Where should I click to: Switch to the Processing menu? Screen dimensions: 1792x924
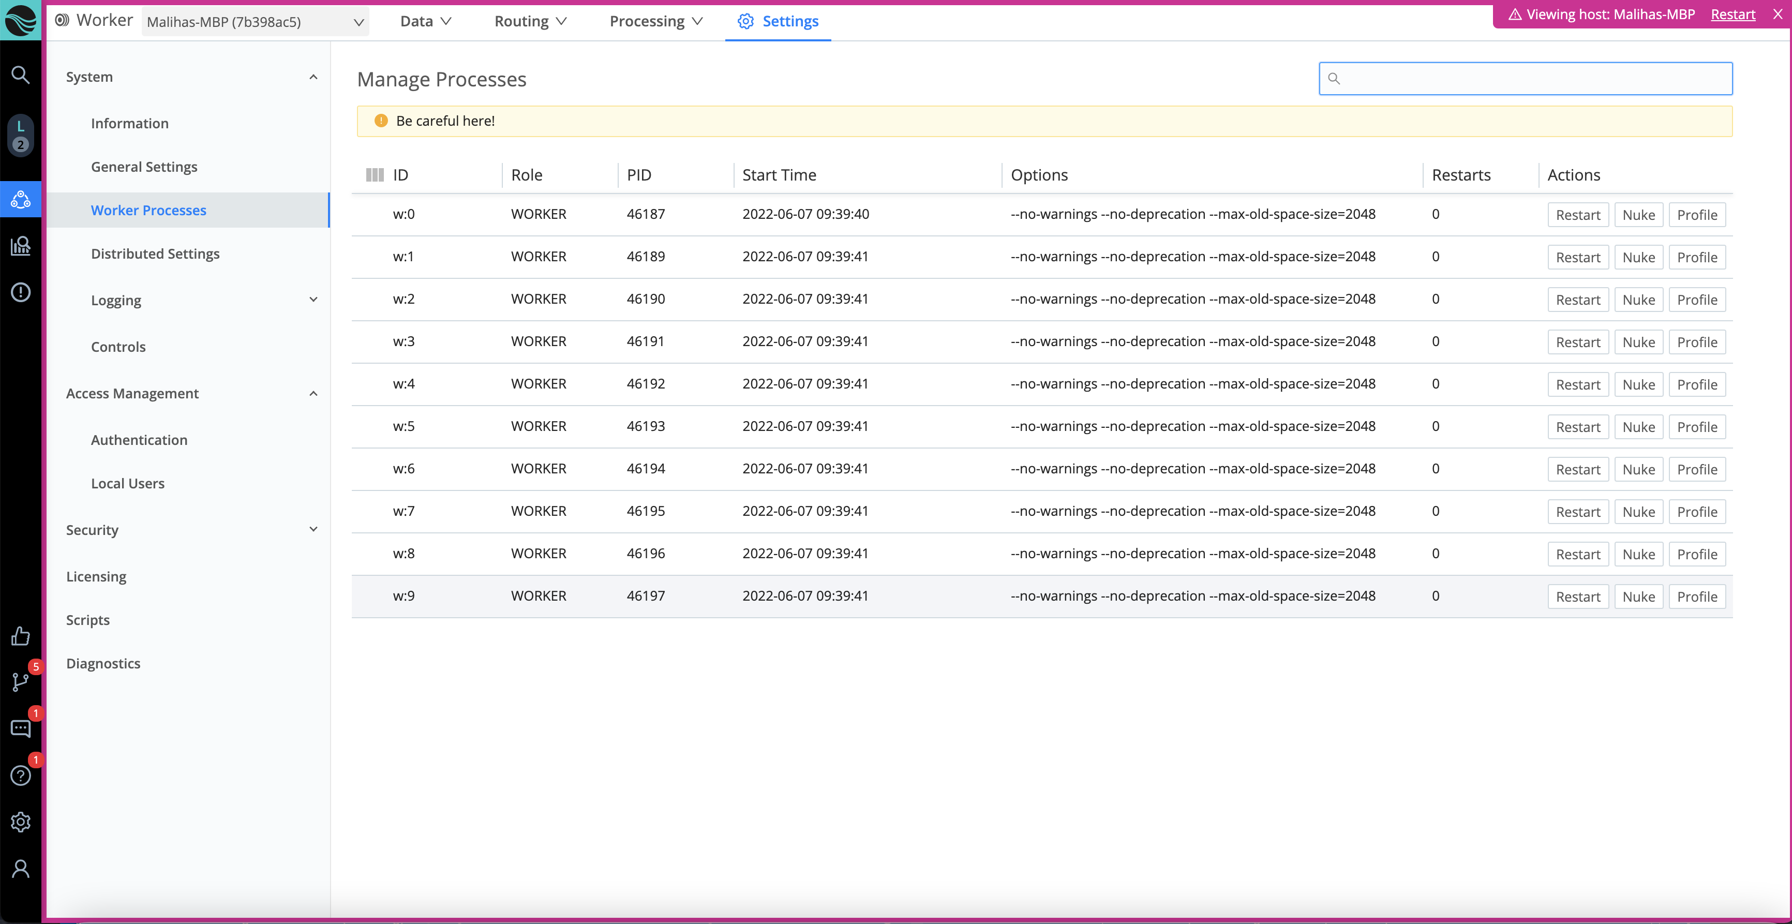[654, 21]
